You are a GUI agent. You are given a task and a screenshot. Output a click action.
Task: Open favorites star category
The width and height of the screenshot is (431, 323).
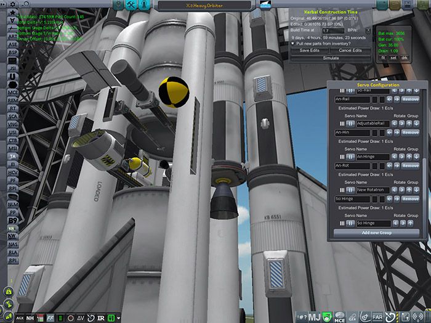click(13, 12)
